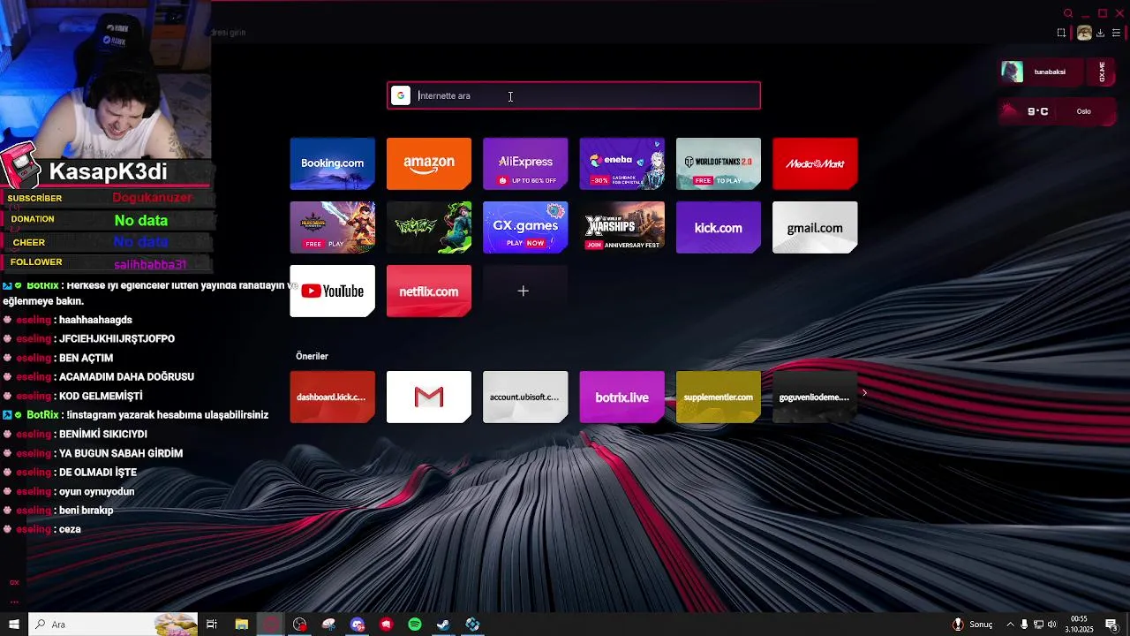Open the browser profile avatar
The width and height of the screenshot is (1130, 636).
(x=1084, y=33)
